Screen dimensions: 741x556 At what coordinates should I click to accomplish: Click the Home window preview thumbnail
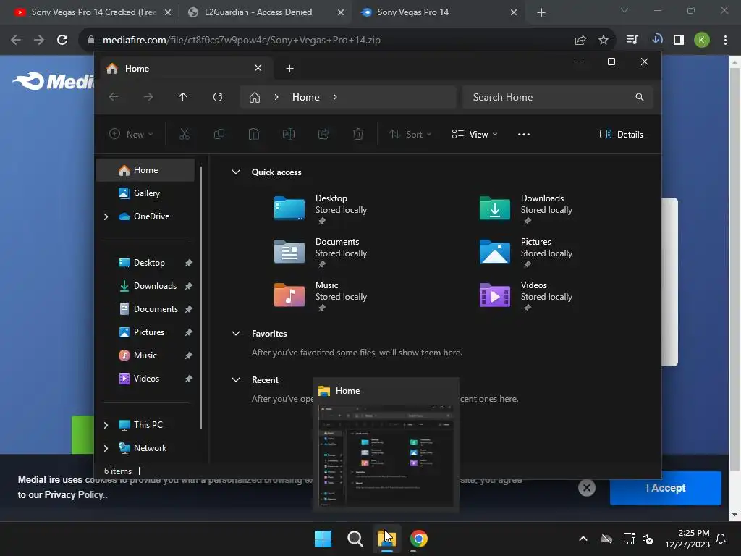[386, 456]
